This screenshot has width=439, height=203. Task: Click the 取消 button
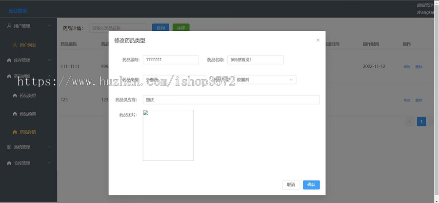pos(291,185)
